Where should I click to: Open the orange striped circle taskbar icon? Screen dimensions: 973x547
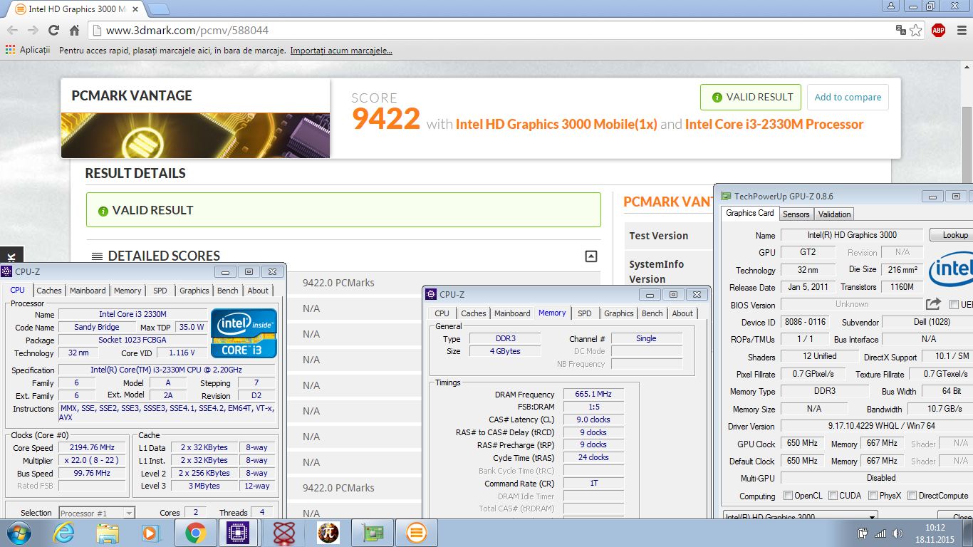[417, 533]
